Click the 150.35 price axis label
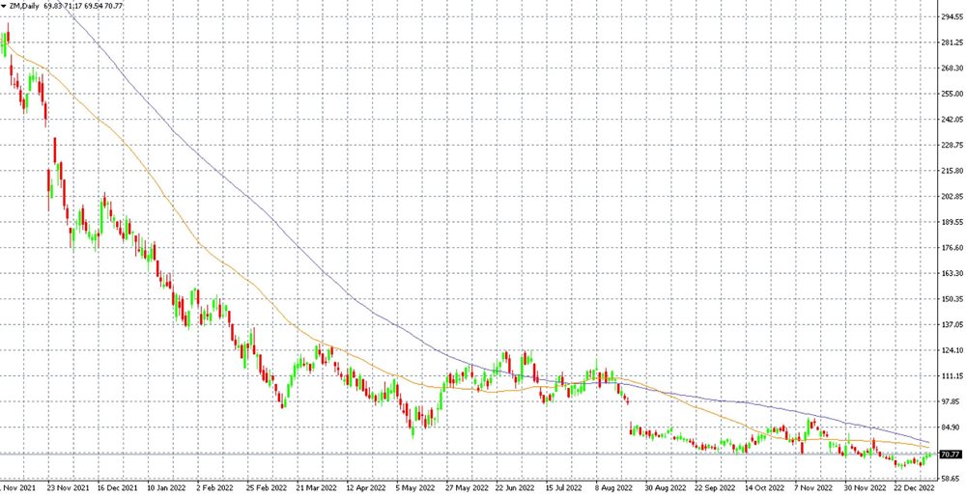This screenshot has height=496, width=966. coord(951,299)
